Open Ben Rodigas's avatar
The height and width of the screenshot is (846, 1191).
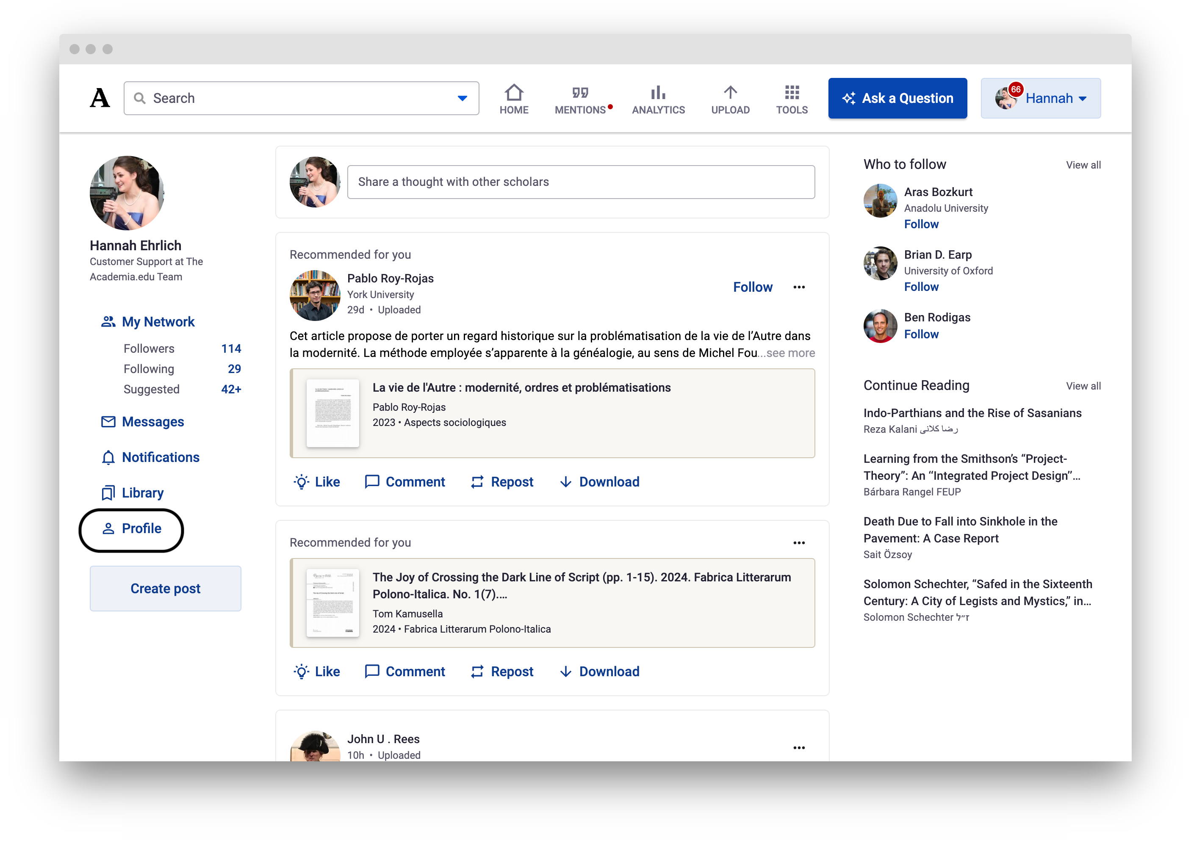880,326
